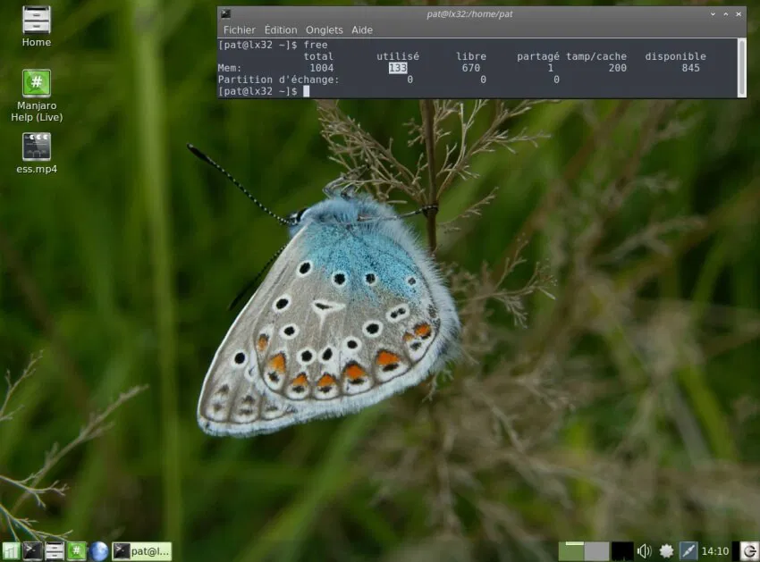
Task: Click the volume speaker in the system tray
Action: [644, 550]
